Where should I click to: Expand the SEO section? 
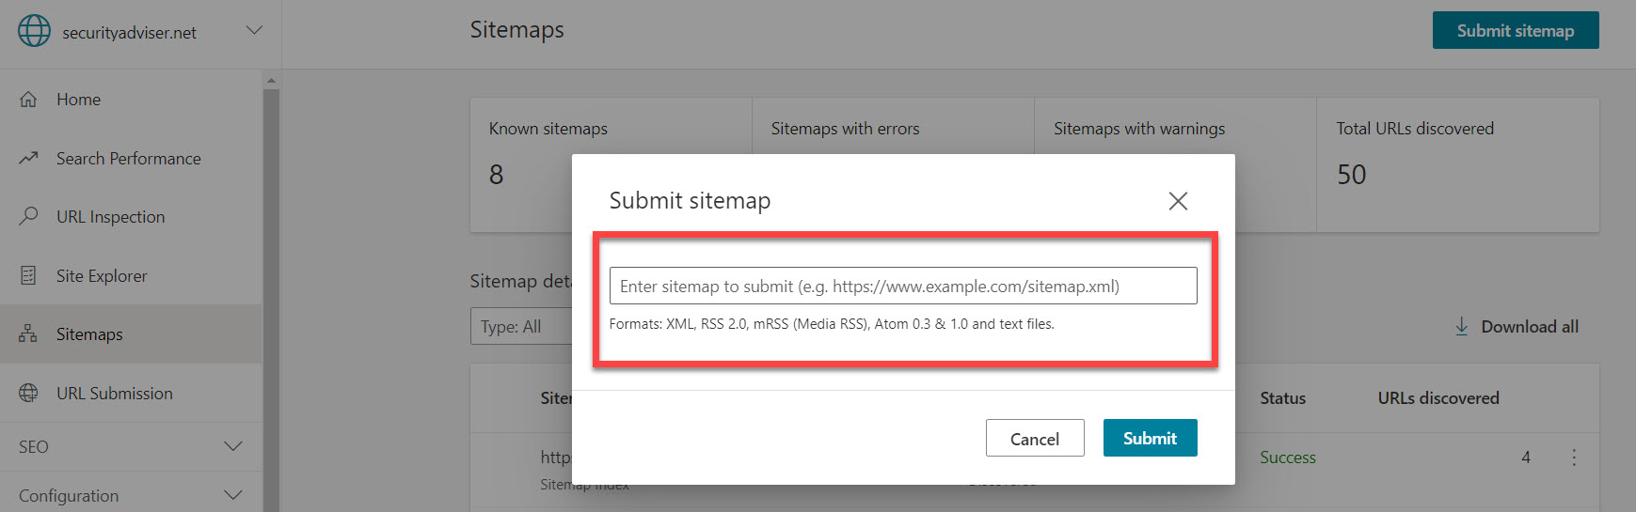click(x=233, y=446)
